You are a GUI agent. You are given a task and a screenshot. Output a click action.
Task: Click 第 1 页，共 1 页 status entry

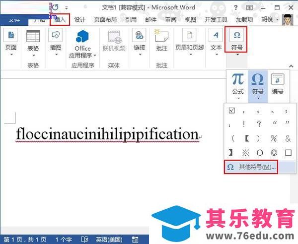25,239
